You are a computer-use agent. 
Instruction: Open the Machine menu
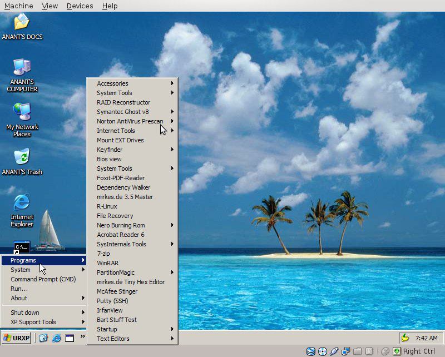pos(18,6)
